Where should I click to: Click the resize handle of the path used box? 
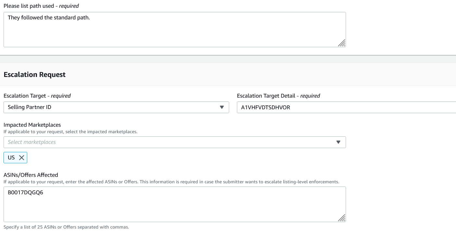pos(341,43)
